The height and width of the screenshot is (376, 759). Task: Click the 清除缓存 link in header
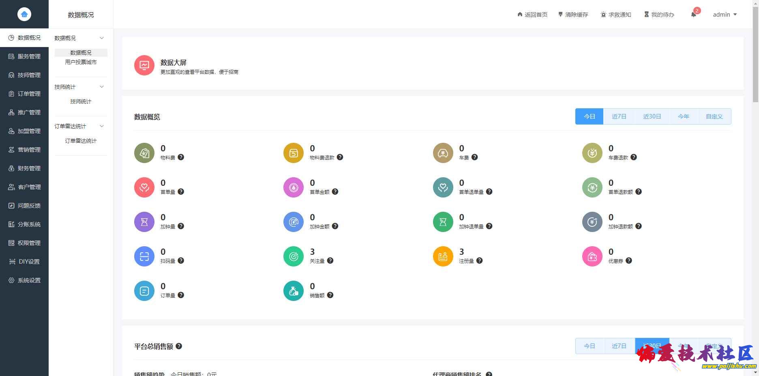coord(573,15)
